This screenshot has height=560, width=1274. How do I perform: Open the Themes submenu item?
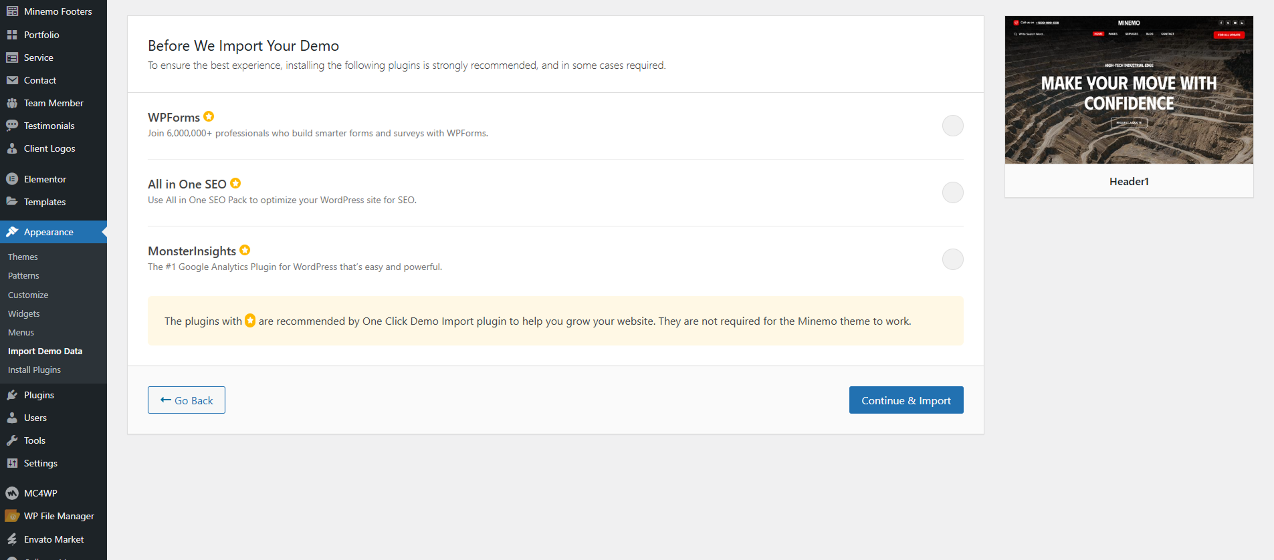pyautogui.click(x=23, y=257)
